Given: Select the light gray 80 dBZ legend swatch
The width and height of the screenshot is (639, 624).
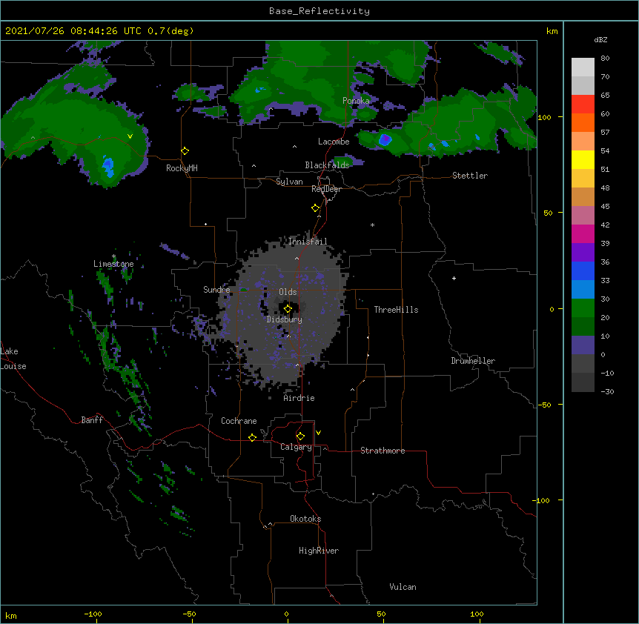Looking at the screenshot, I should [583, 67].
